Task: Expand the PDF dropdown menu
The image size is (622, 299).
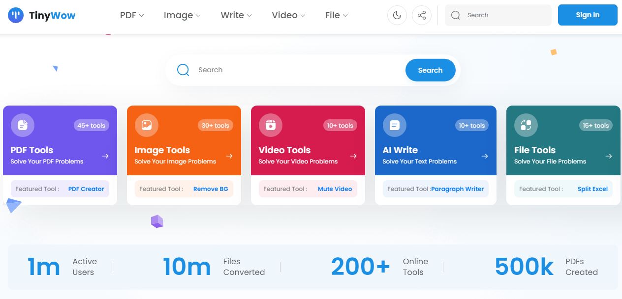Action: [132, 15]
